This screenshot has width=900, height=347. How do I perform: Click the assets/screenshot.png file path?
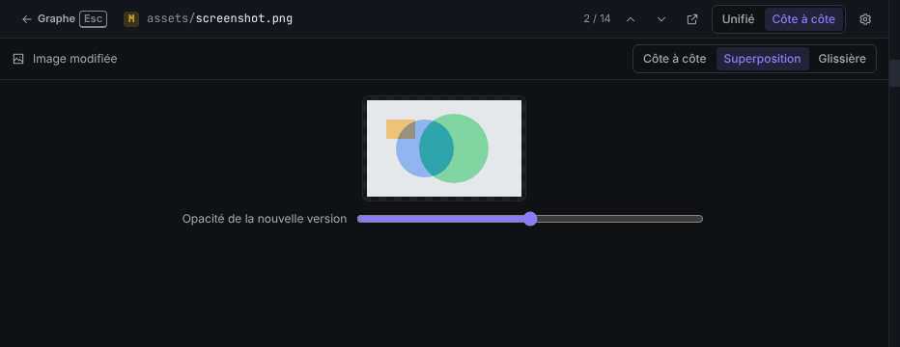tap(220, 19)
